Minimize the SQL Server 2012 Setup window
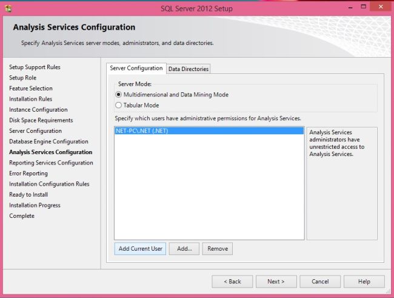 350,7
